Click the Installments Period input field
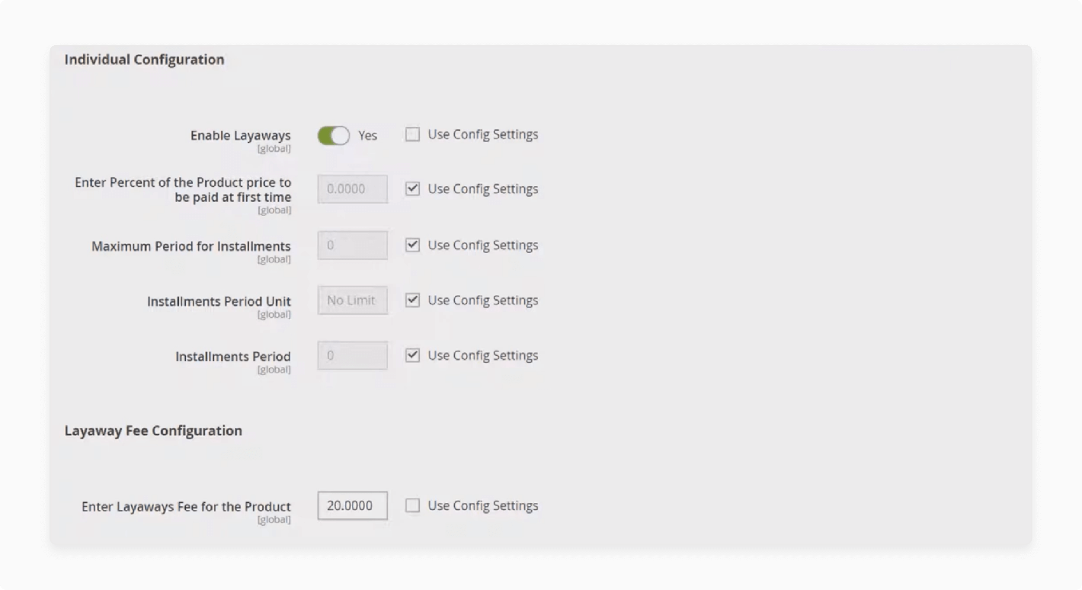This screenshot has height=590, width=1082. (352, 355)
